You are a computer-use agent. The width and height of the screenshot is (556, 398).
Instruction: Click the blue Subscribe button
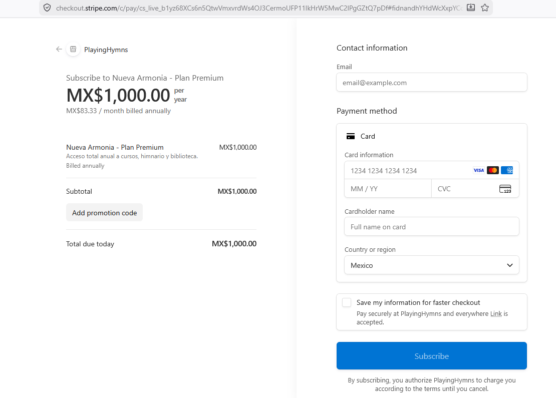(432, 356)
